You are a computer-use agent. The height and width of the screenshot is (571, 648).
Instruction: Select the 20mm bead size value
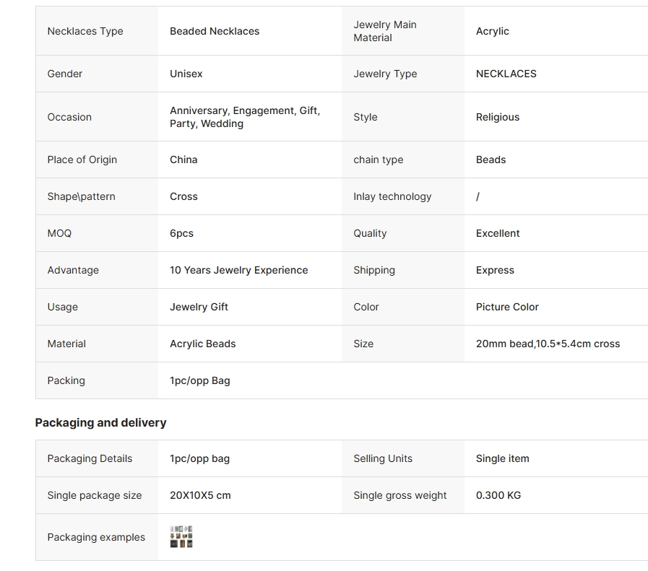(x=548, y=344)
